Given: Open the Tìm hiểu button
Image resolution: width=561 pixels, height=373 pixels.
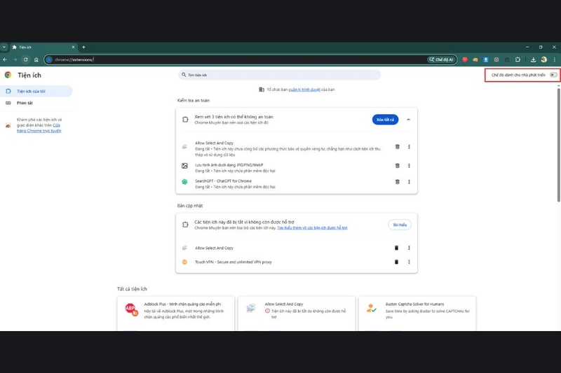Looking at the screenshot, I should [400, 225].
